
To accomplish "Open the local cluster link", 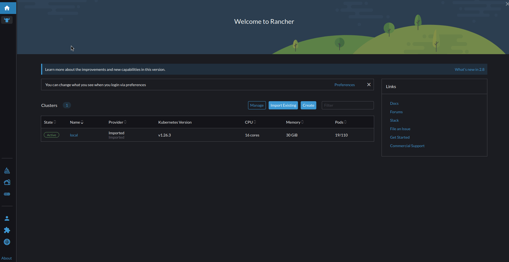I will [74, 135].
